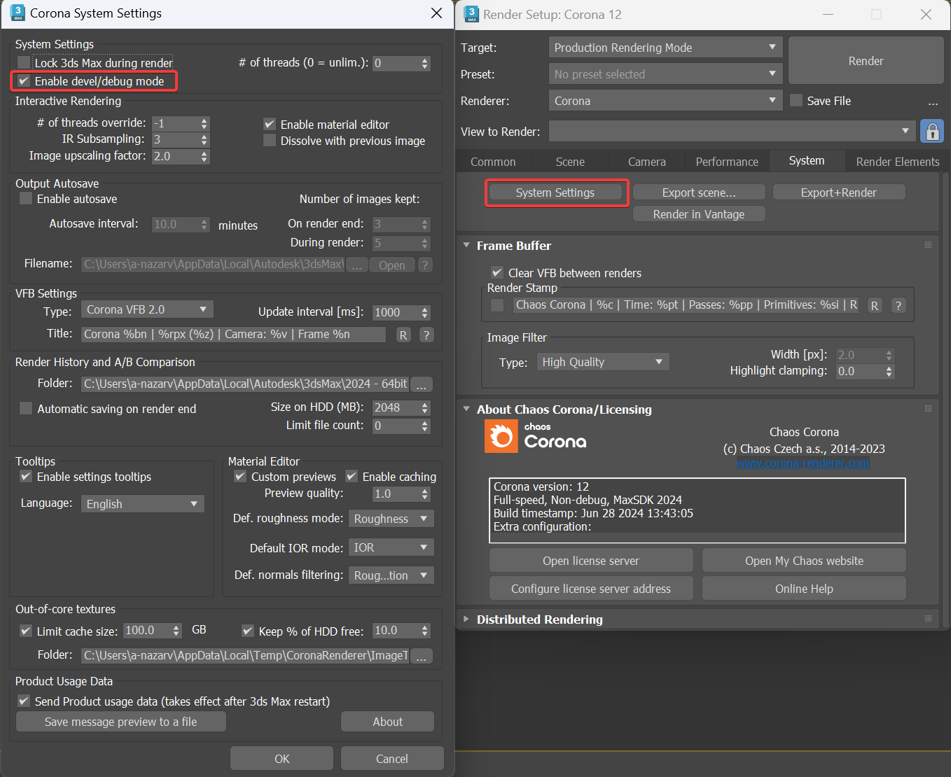
Task: Uncheck Send Product usage data
Action: 24,701
